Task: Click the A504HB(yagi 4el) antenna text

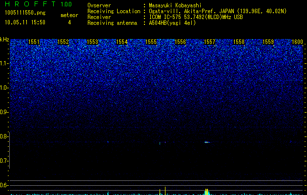Action: 172,23
